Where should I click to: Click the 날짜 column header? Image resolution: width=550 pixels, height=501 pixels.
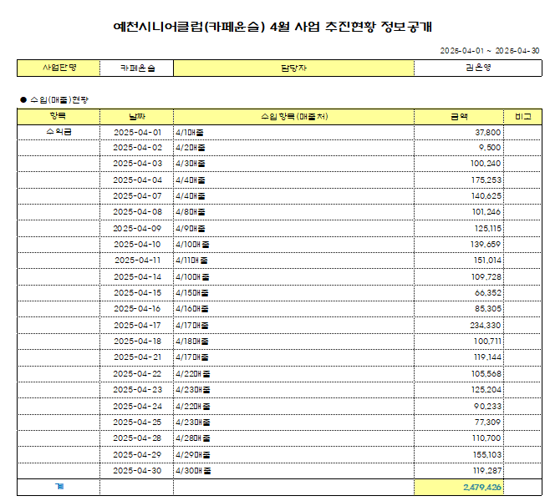pos(137,117)
